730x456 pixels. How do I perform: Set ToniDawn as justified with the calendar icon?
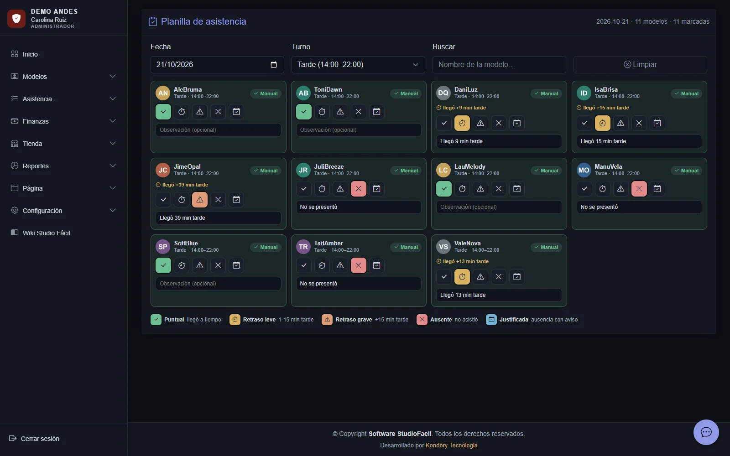click(377, 112)
